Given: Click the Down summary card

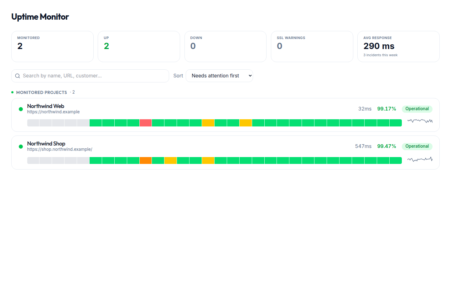Looking at the screenshot, I should [x=225, y=47].
